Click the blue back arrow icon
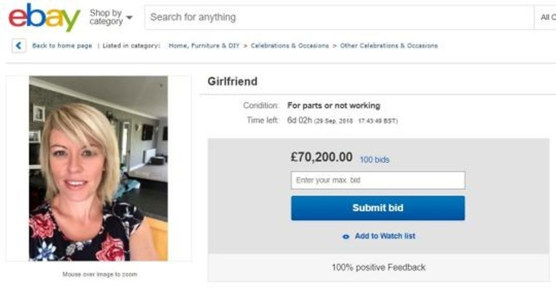 (x=19, y=46)
